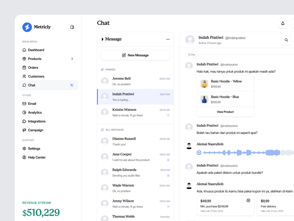Click the Campaign megaphone icon
Image resolution: width=294 pixels, height=221 pixels.
pyautogui.click(x=24, y=130)
